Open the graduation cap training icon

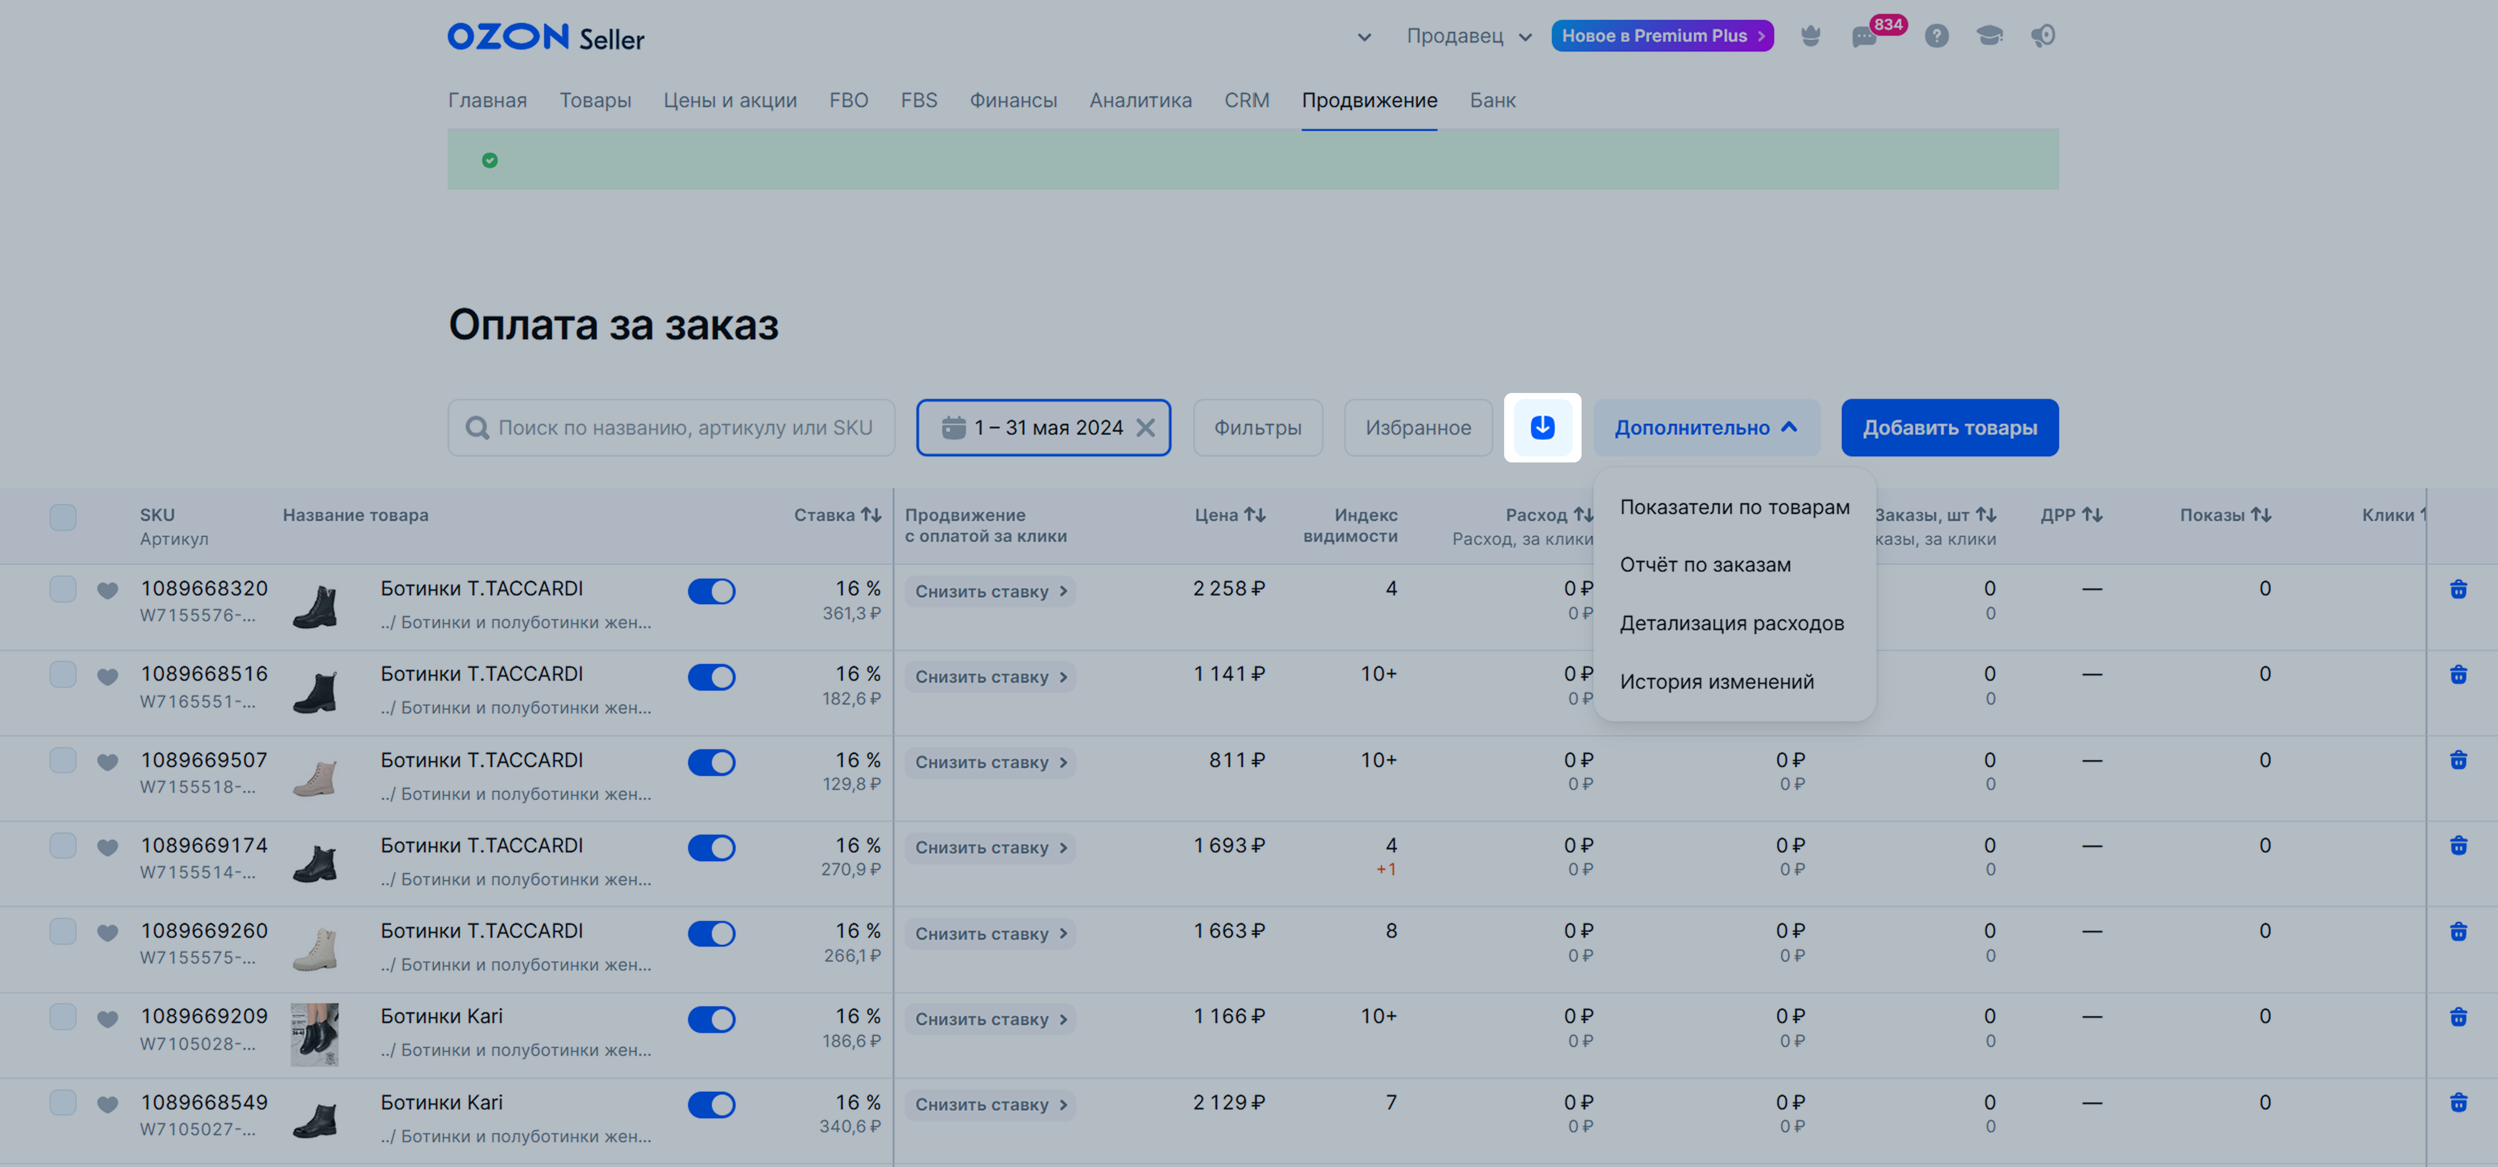(1989, 36)
